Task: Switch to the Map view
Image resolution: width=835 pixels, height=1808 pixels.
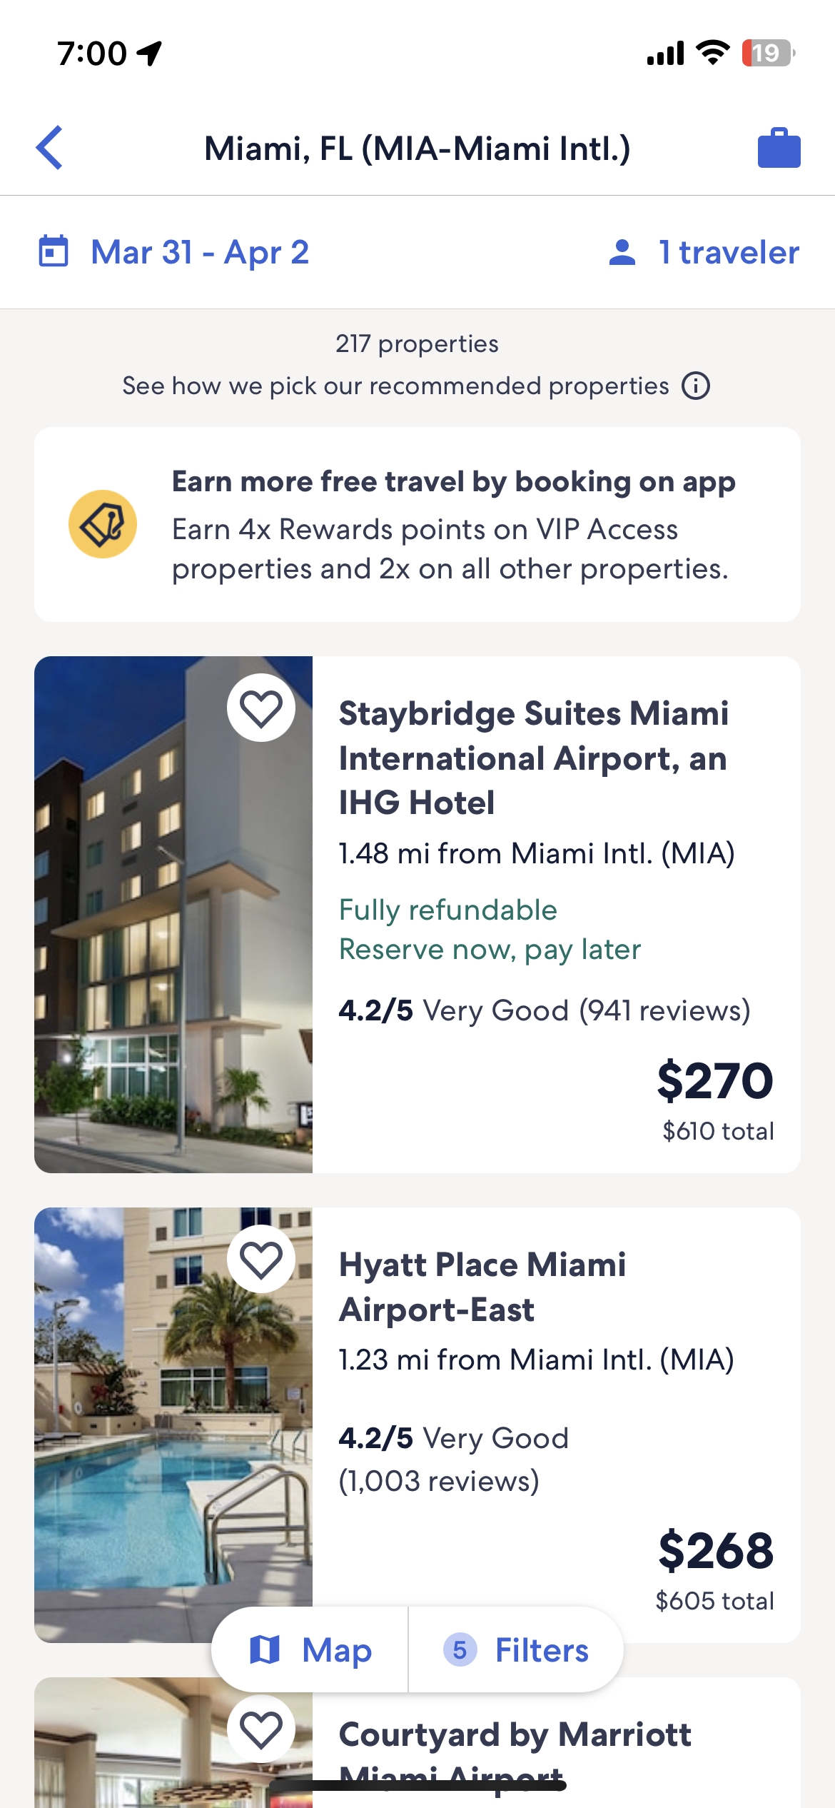Action: (x=337, y=1650)
